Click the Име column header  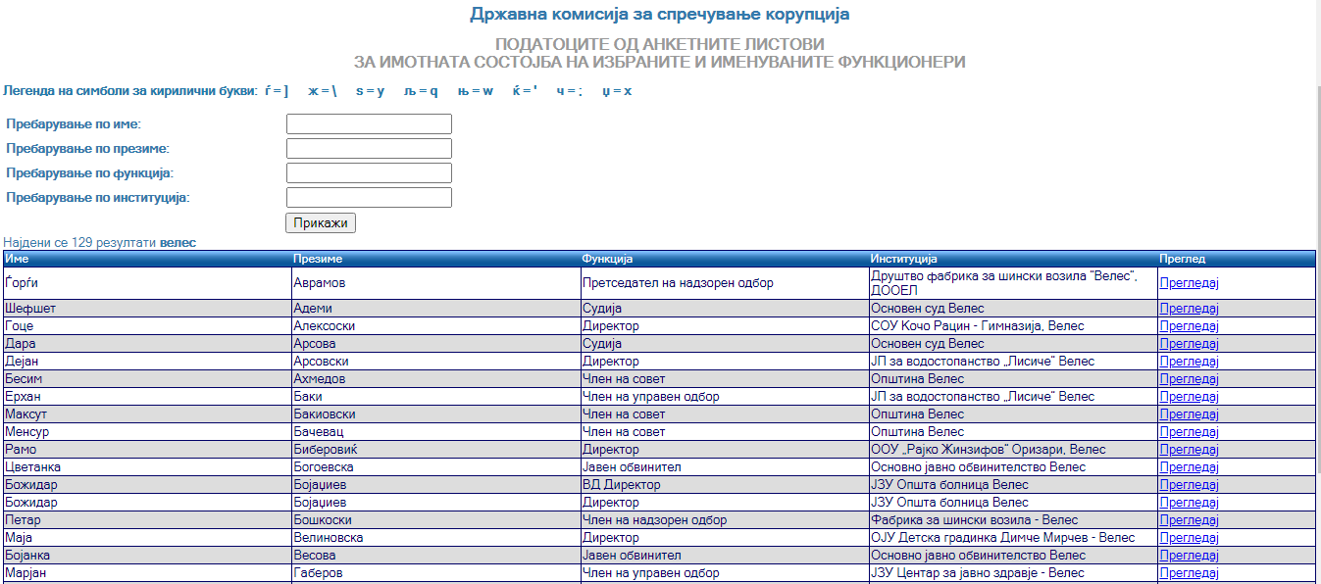[147, 259]
